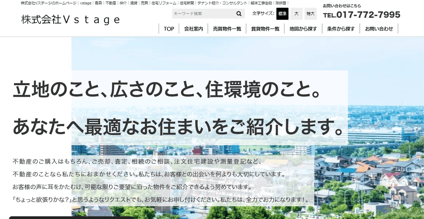Open the TOP navigation tab
The image size is (424, 219).
[169, 29]
